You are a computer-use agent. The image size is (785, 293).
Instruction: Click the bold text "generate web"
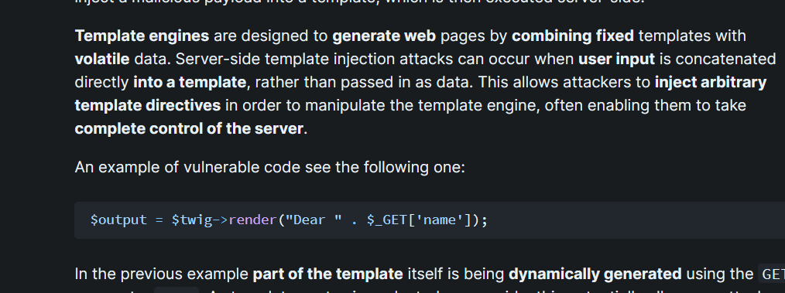pos(384,36)
